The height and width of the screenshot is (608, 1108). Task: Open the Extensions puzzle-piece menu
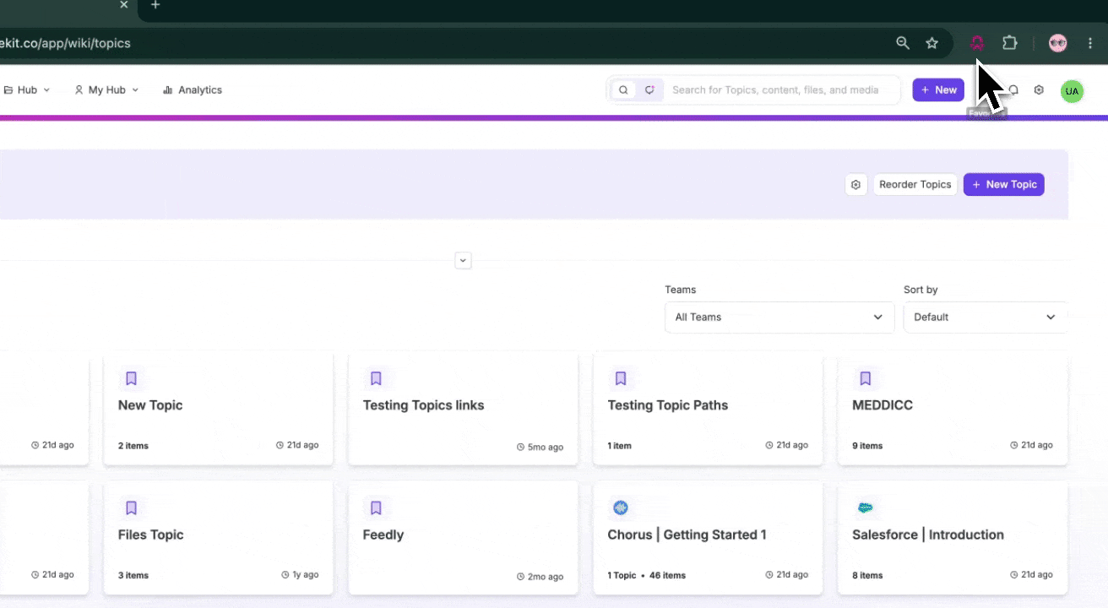(1009, 43)
